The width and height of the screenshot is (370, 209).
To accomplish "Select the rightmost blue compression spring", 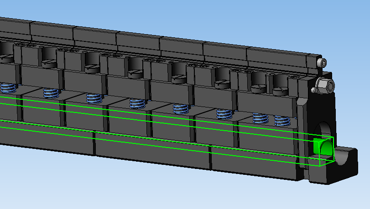I will tap(282, 121).
